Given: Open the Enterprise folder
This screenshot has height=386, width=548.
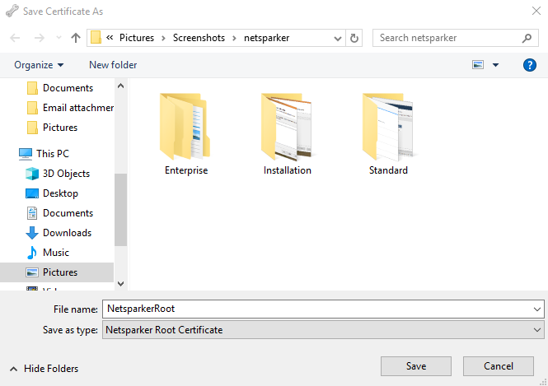Looking at the screenshot, I should [186, 132].
